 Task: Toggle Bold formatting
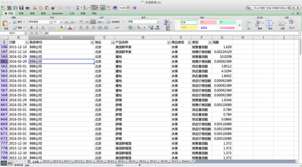(x=31, y=28)
